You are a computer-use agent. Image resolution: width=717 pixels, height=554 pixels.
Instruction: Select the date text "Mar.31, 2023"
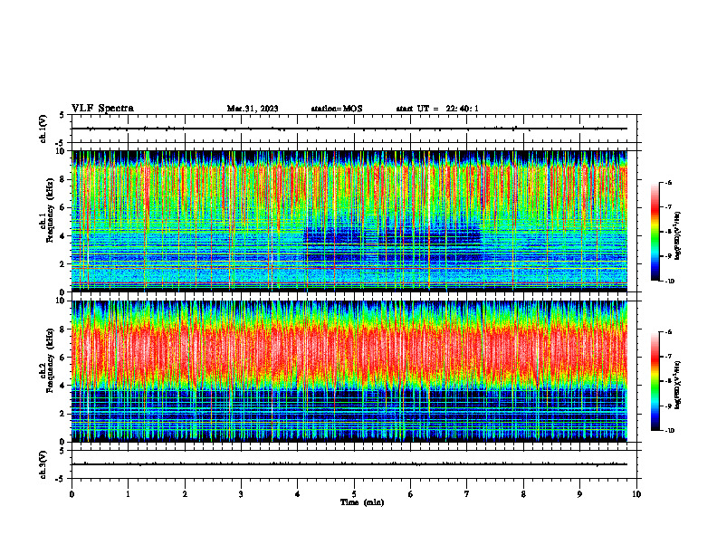click(x=253, y=109)
